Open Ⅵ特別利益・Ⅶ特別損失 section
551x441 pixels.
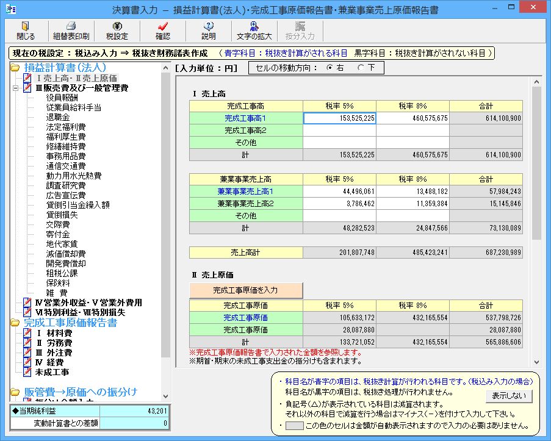tap(80, 312)
